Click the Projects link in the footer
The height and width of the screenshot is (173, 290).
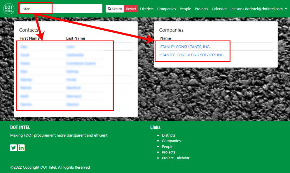(x=169, y=152)
